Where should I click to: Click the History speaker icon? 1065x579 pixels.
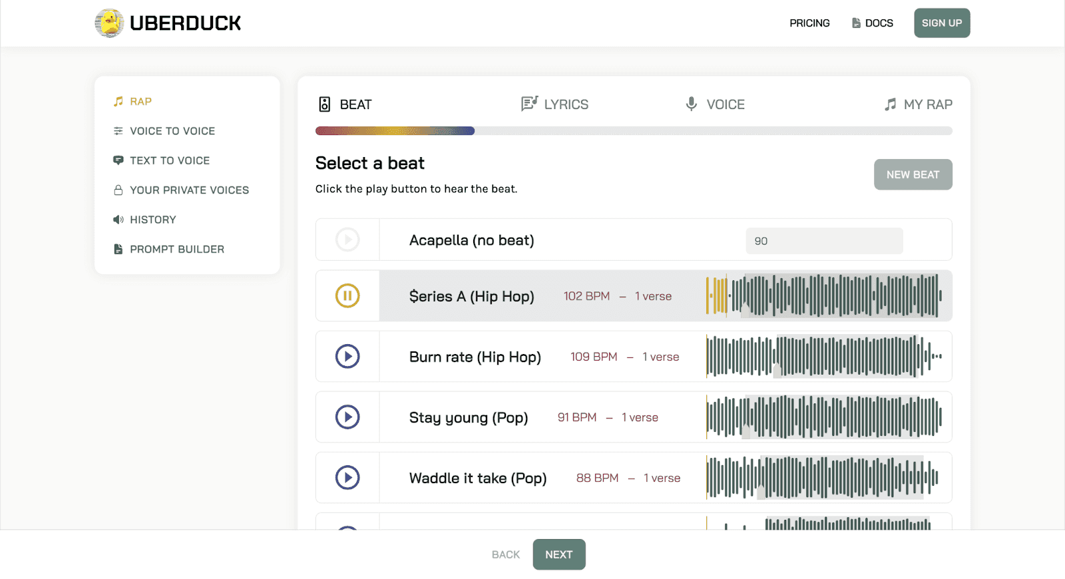[118, 220]
